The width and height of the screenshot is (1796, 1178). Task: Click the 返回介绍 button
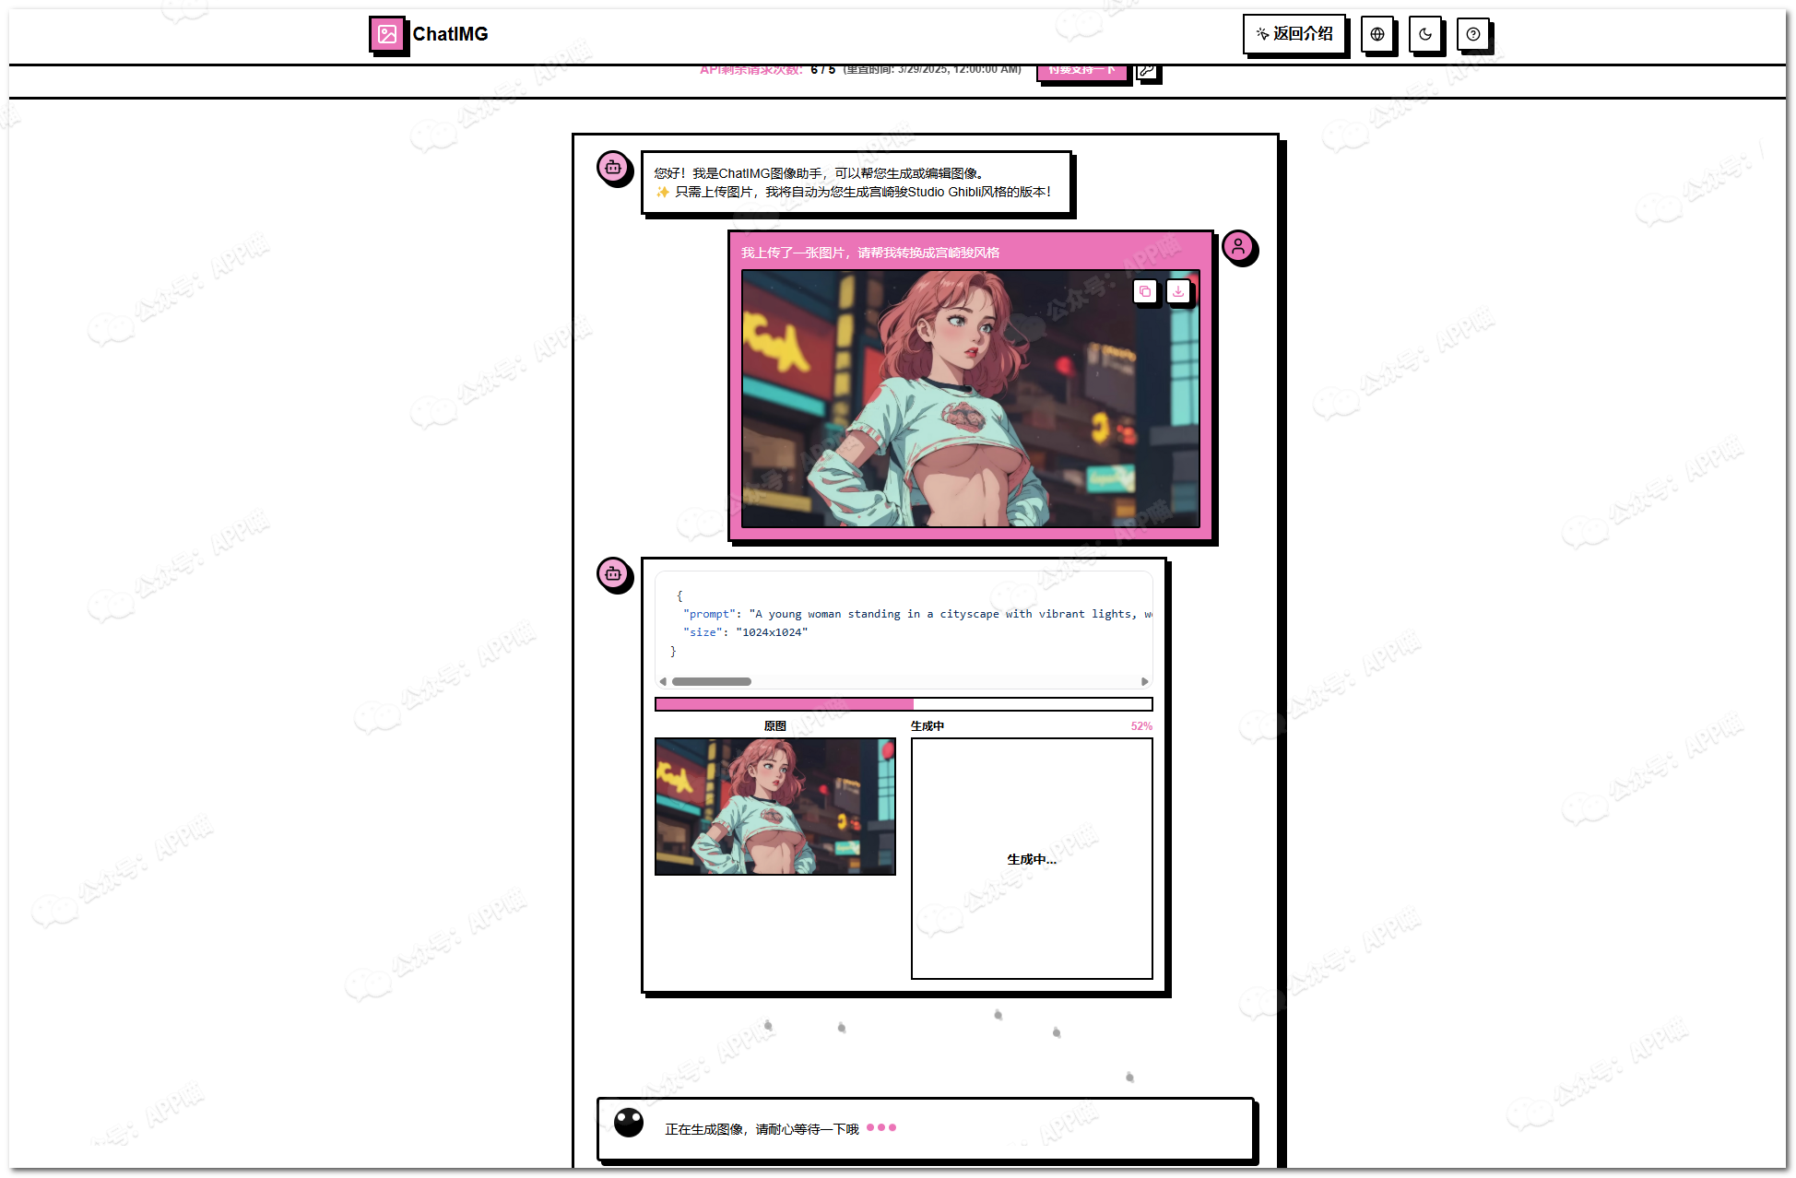click(1294, 34)
